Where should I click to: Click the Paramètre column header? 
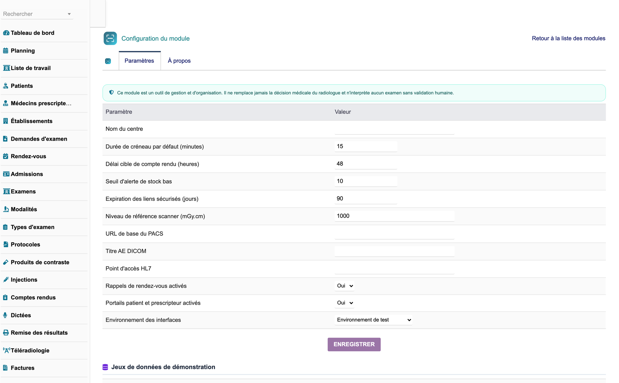point(119,112)
